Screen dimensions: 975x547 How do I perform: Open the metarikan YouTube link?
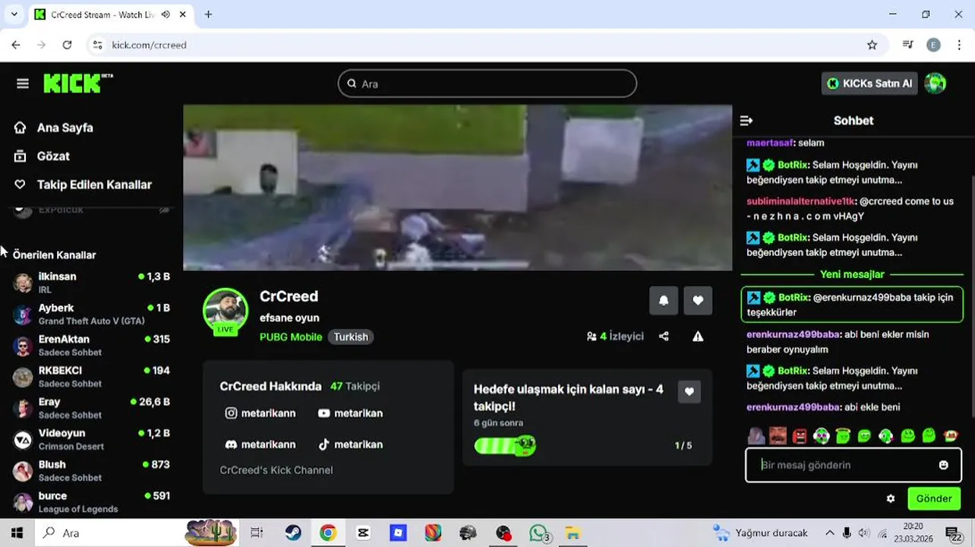click(350, 413)
